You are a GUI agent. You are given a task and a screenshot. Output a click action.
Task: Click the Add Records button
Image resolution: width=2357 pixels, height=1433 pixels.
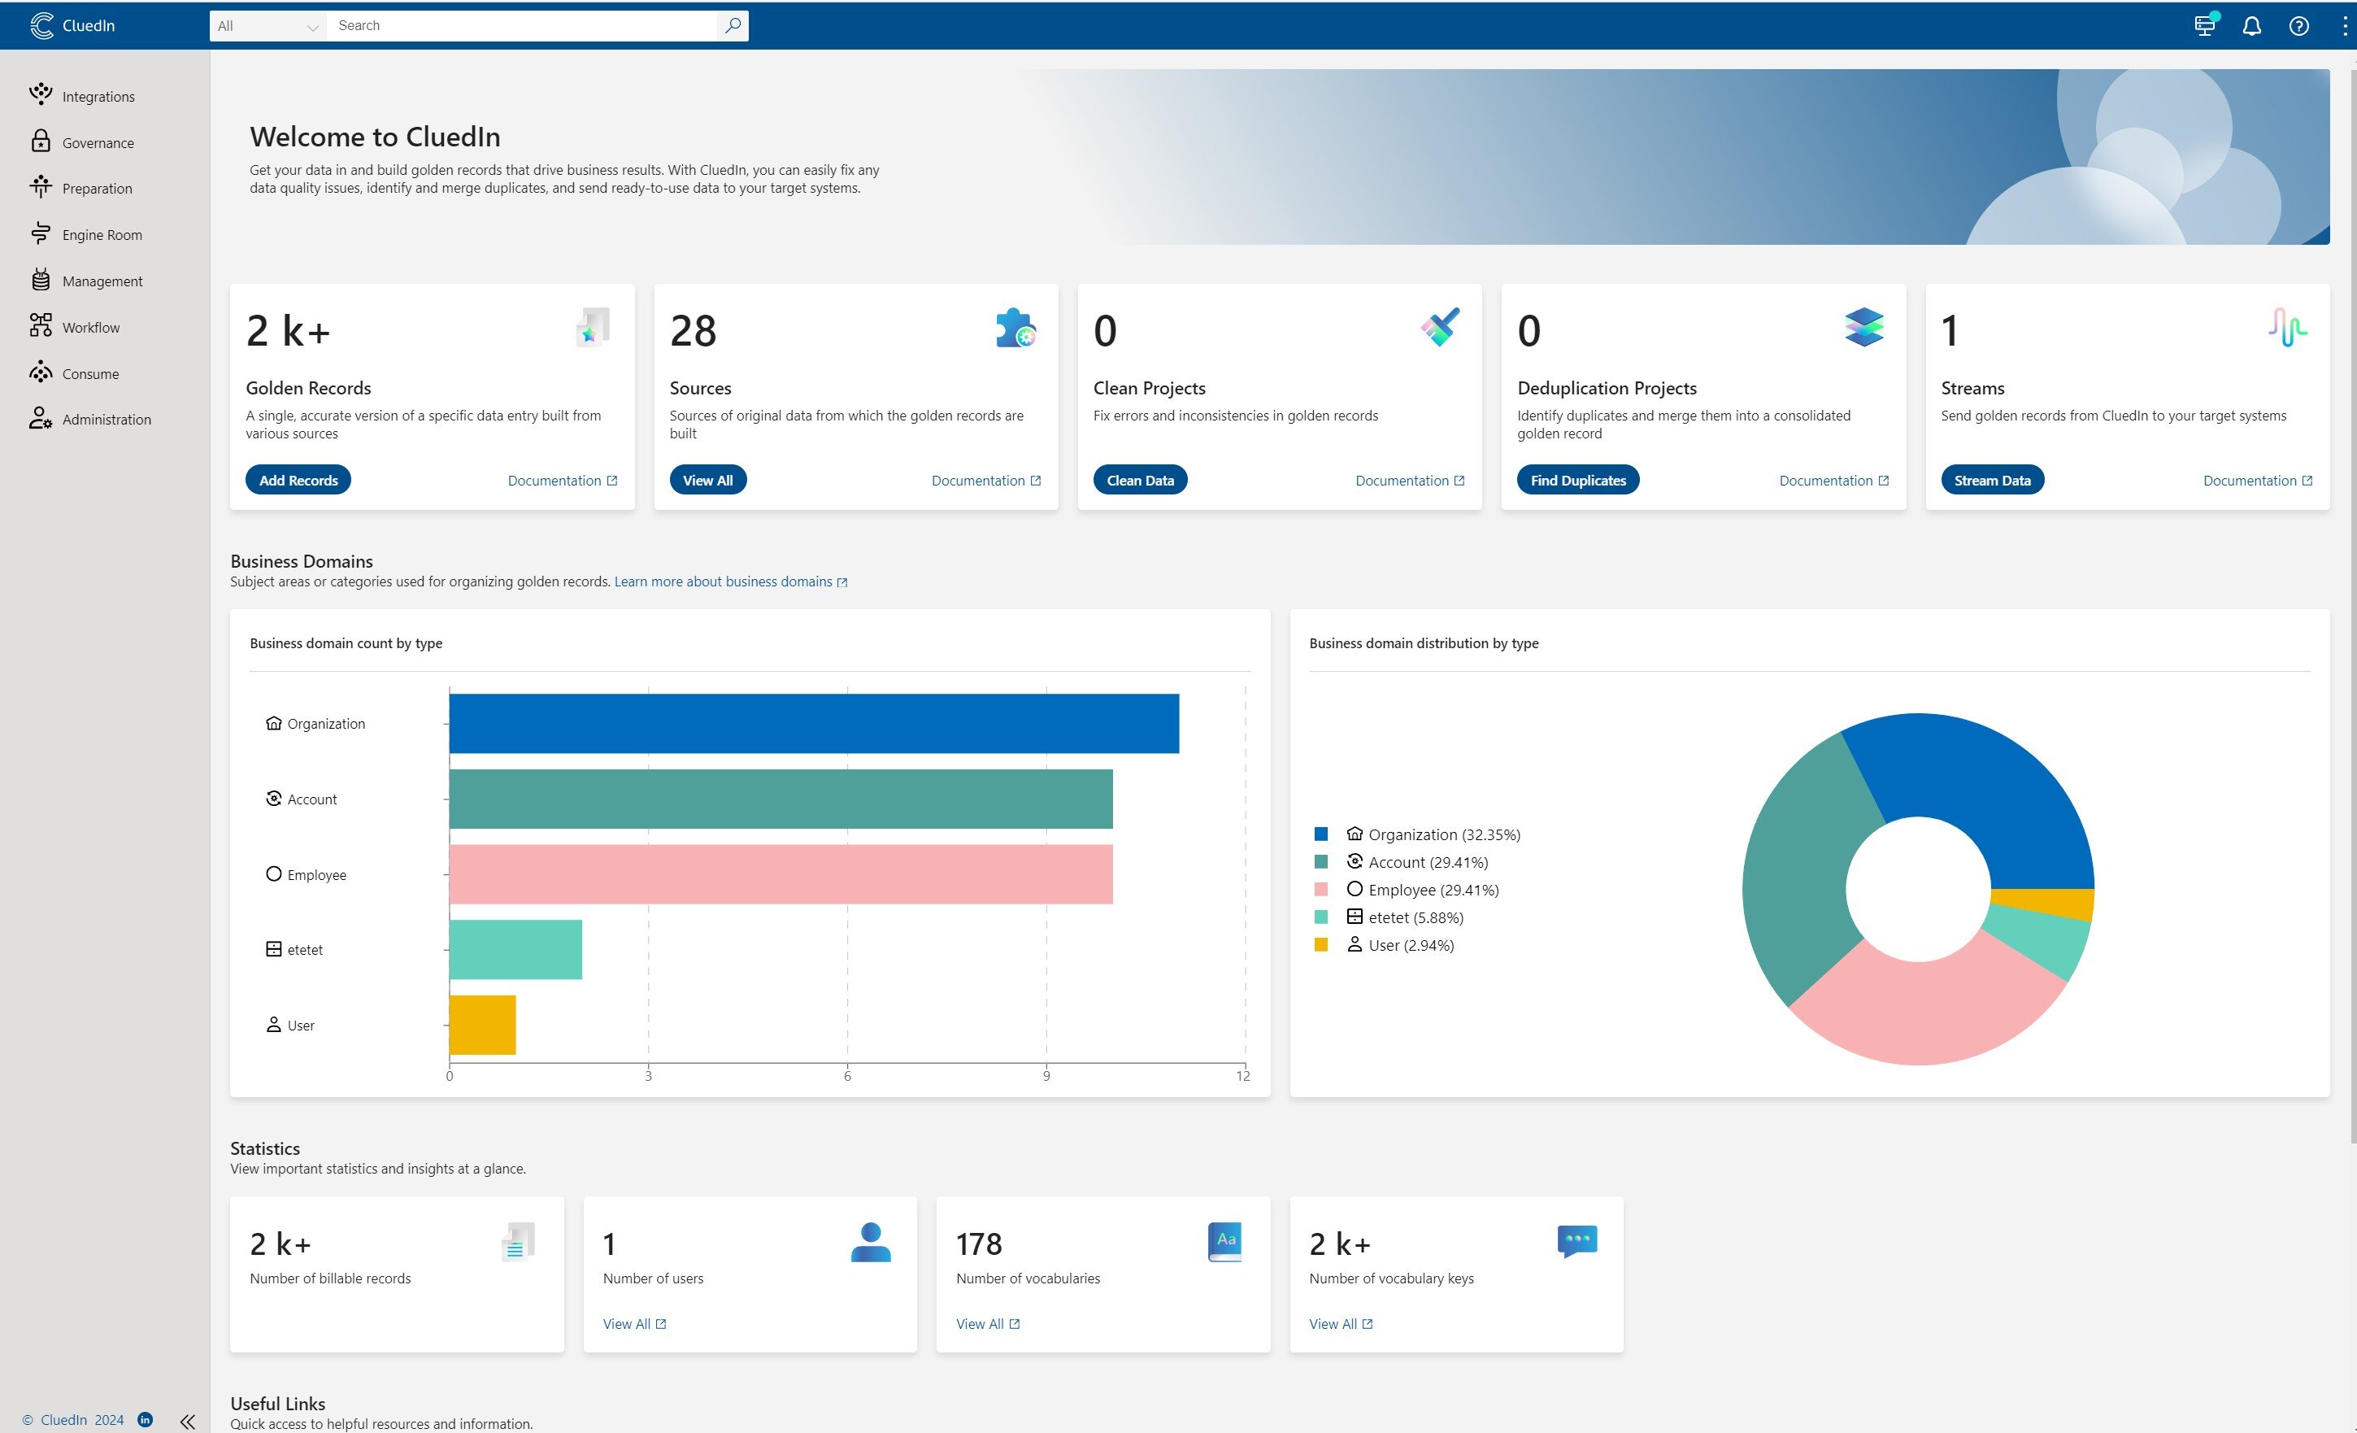pos(298,480)
